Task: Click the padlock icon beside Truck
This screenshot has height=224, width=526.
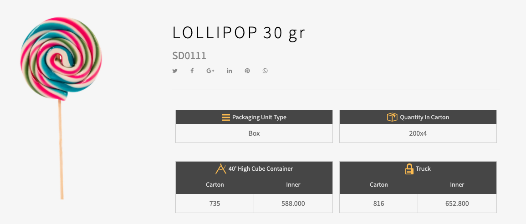Action: (409, 168)
